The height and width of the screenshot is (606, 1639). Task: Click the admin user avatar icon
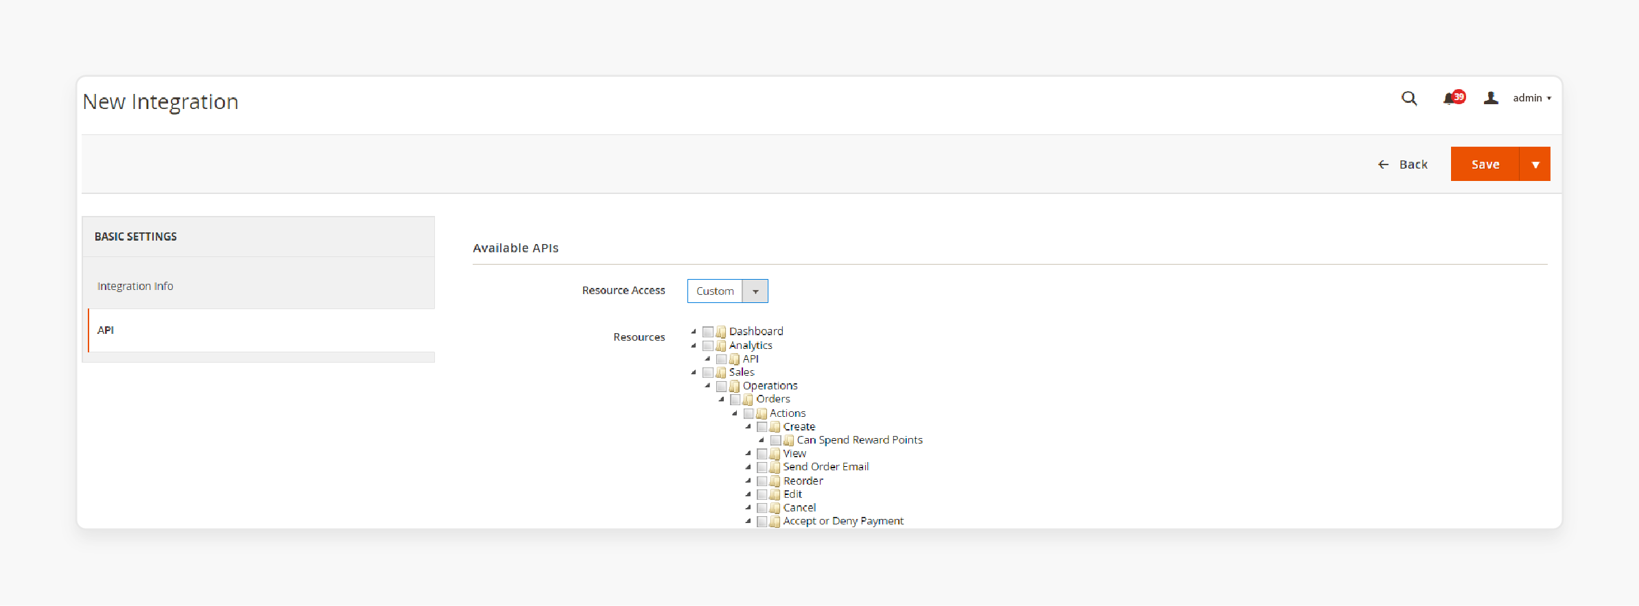(x=1491, y=98)
